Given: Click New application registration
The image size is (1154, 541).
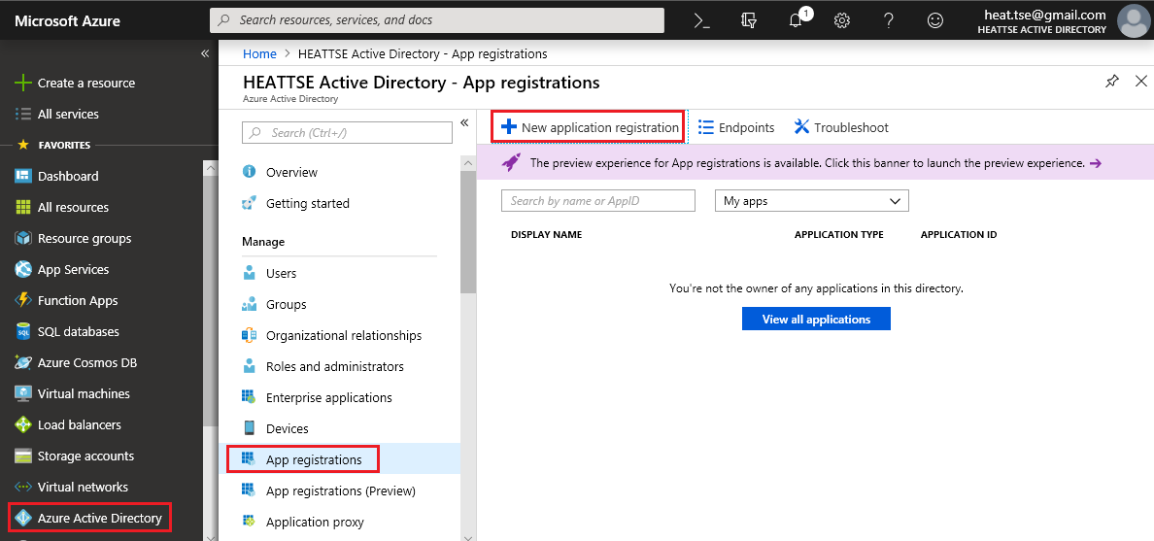Looking at the screenshot, I should coord(590,127).
